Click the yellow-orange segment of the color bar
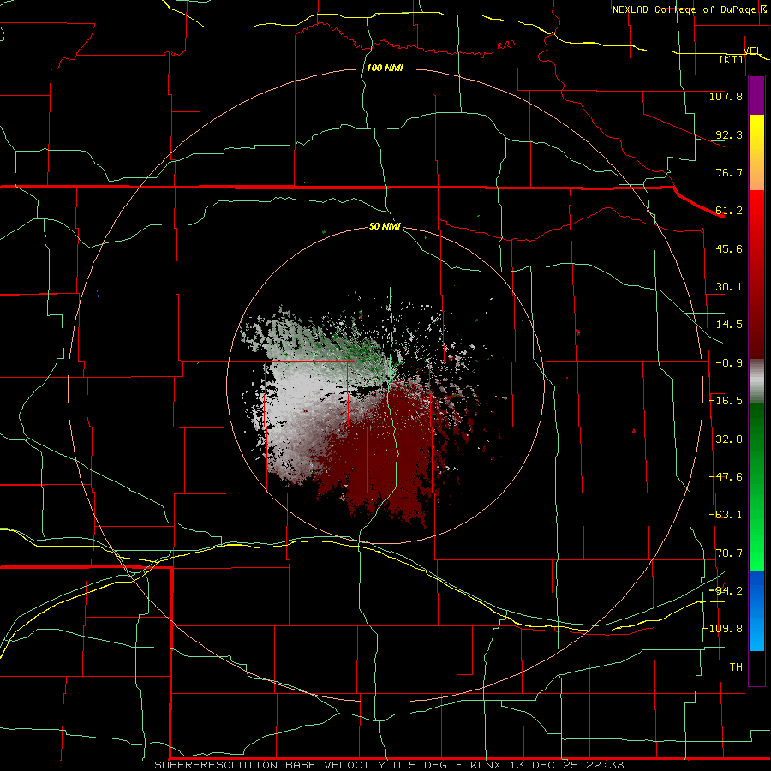771x771 pixels. 756,152
